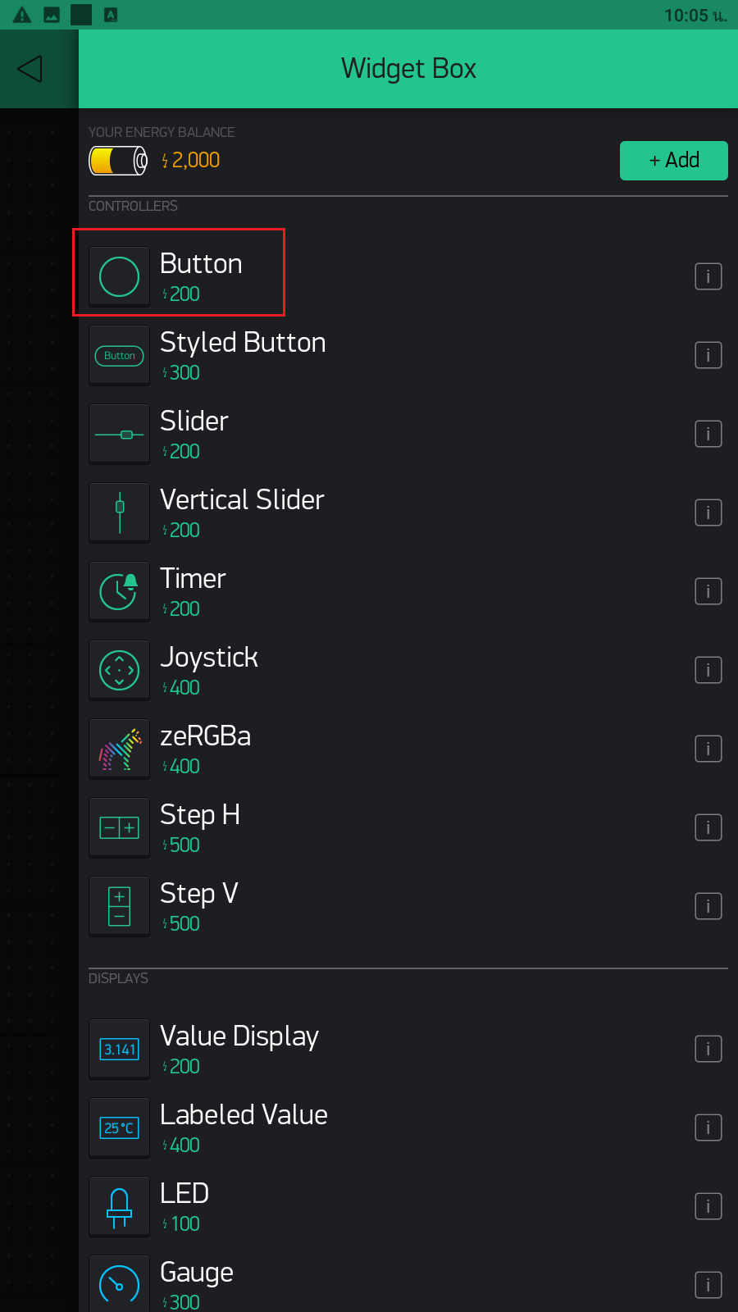The height and width of the screenshot is (1312, 738).
Task: Choose the zeRGBa zebra icon
Action: [x=119, y=749]
